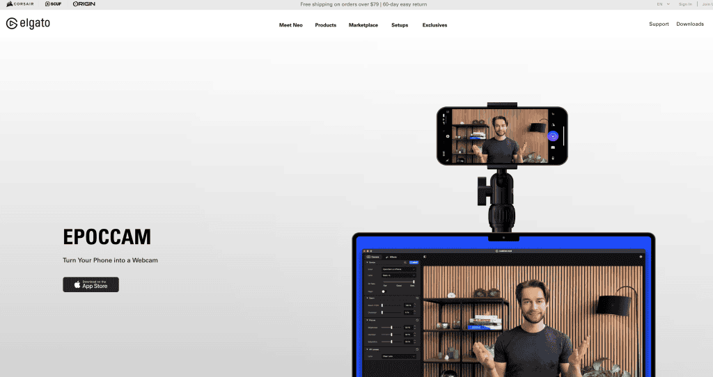The image size is (713, 377).
Task: Tap the blue record button on the phone
Action: point(553,136)
